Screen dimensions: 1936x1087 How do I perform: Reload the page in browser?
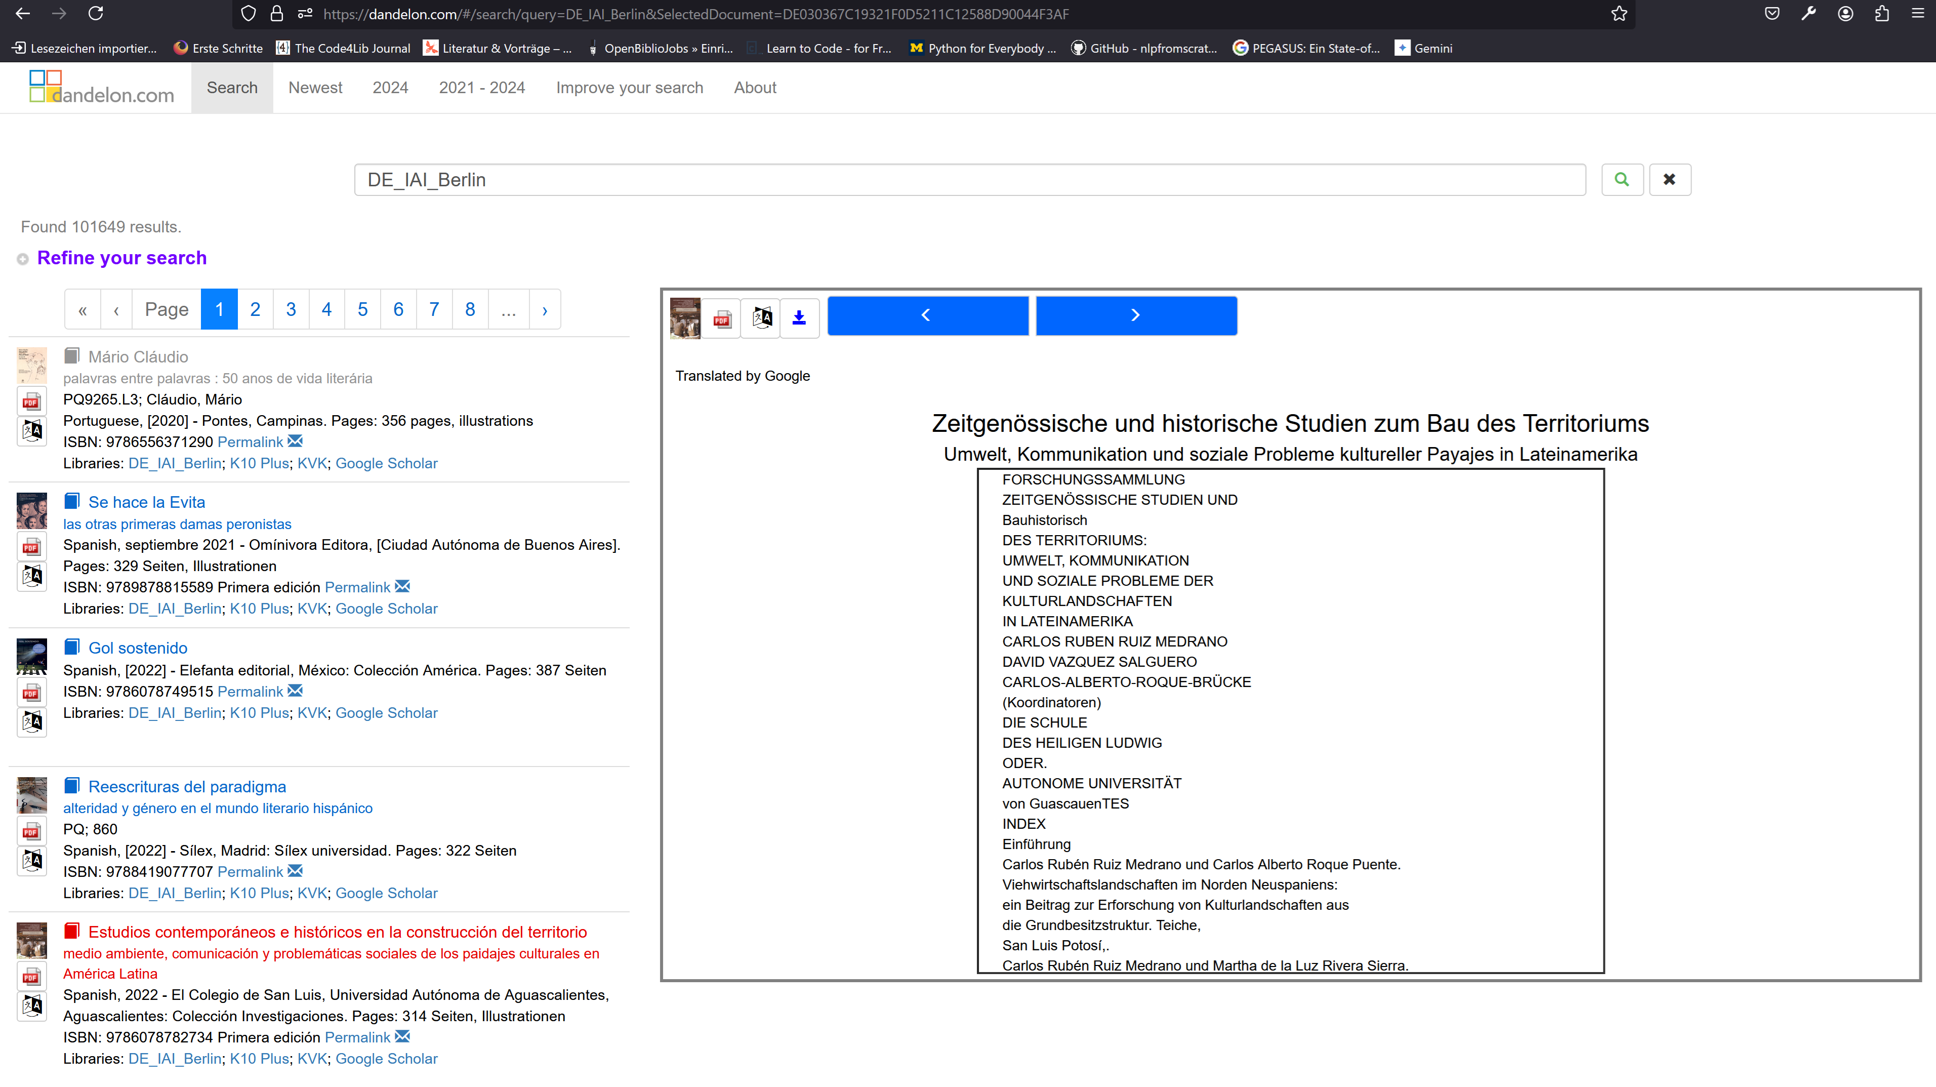click(x=96, y=14)
